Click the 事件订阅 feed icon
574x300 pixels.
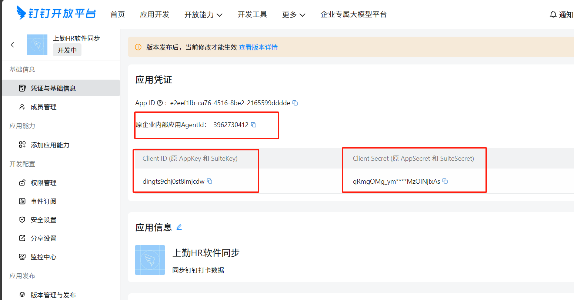tap(22, 201)
